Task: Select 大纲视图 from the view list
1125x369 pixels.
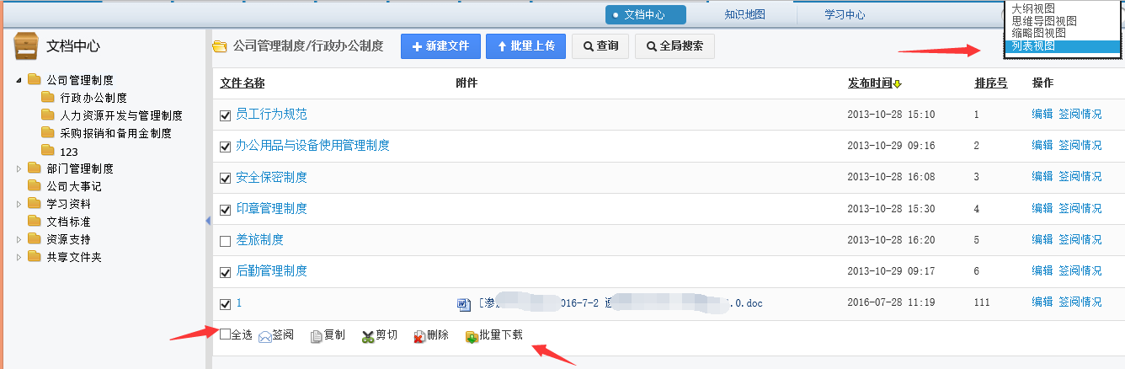Action: (1063, 8)
